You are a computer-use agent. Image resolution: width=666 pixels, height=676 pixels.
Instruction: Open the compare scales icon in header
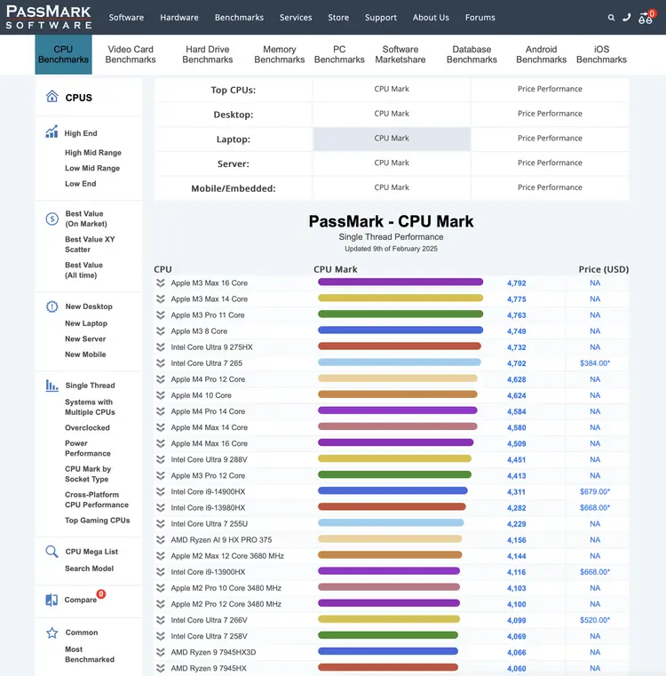click(646, 18)
